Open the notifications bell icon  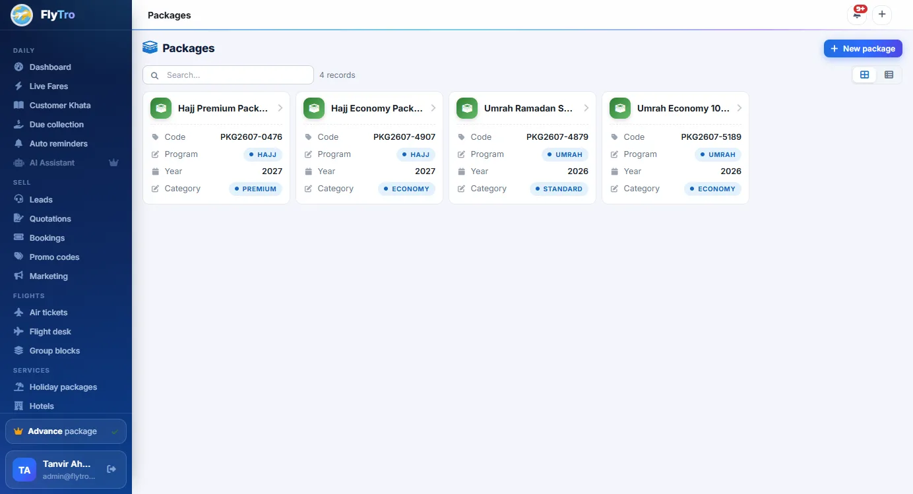(857, 15)
